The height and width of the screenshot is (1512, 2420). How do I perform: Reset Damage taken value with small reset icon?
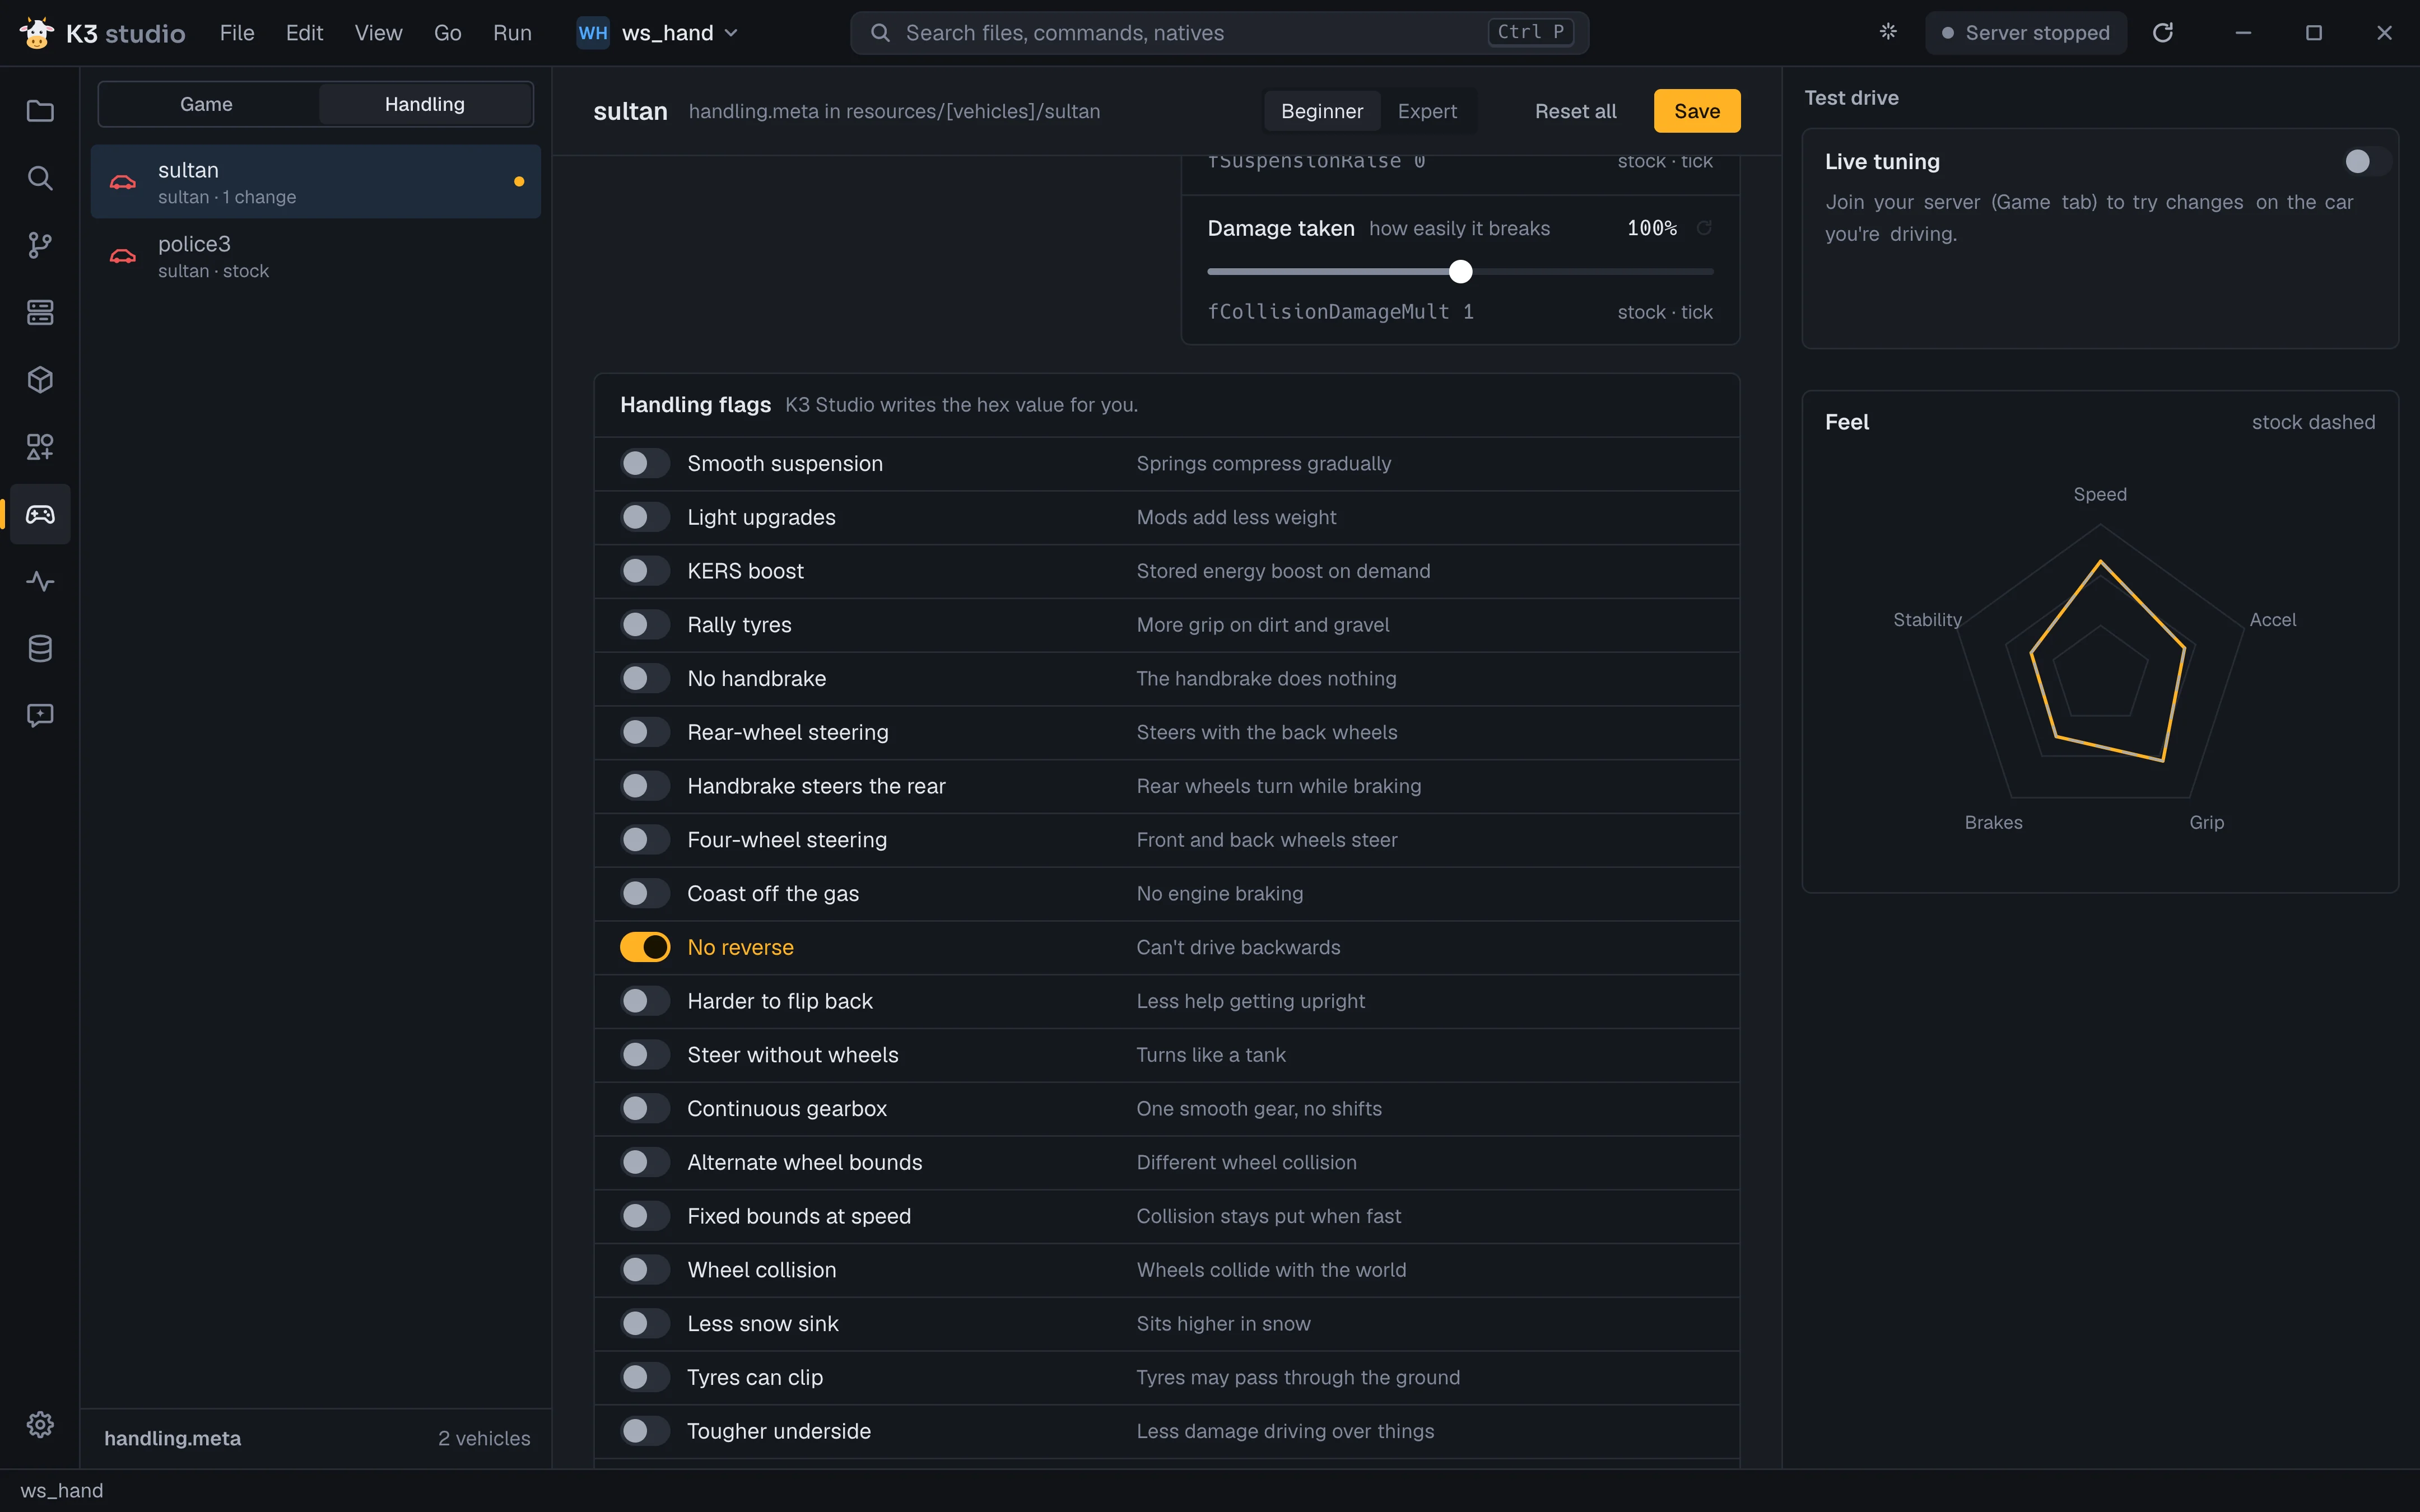click(1704, 228)
